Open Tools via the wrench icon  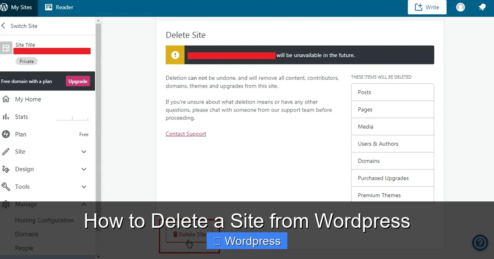point(6,187)
